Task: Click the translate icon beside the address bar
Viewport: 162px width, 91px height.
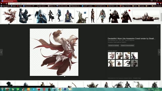Action: point(158,4)
